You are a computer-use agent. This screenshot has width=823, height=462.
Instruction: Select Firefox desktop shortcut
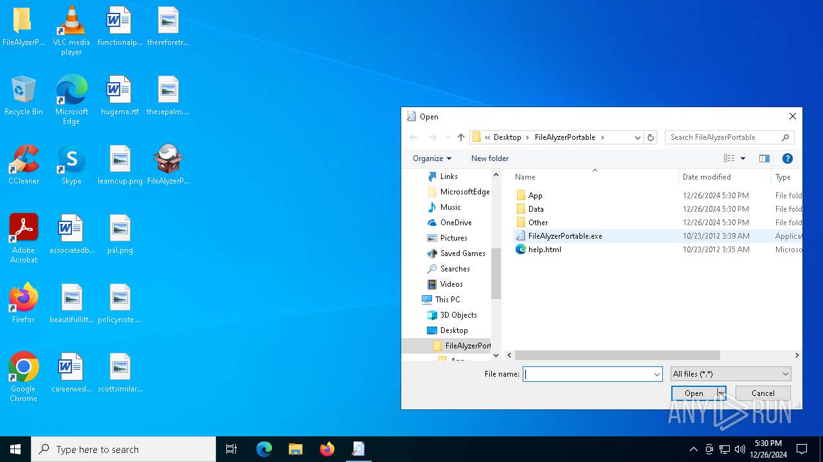click(x=24, y=304)
